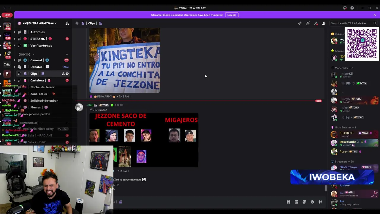
Task: Open the JEZZONE SACO DE CEMENTO image
Action: click(x=144, y=140)
